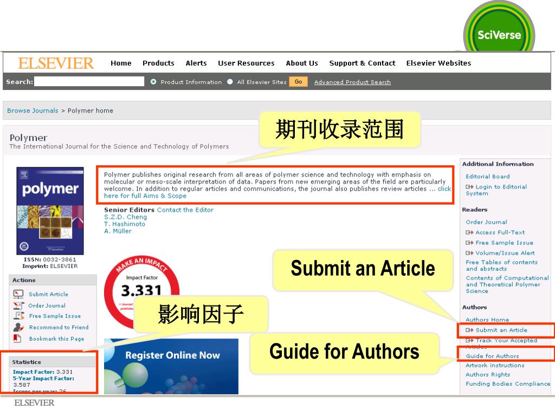Click the Impact Factor statistics link
Image resolution: width=555 pixels, height=416 pixels.
pyautogui.click(x=34, y=372)
